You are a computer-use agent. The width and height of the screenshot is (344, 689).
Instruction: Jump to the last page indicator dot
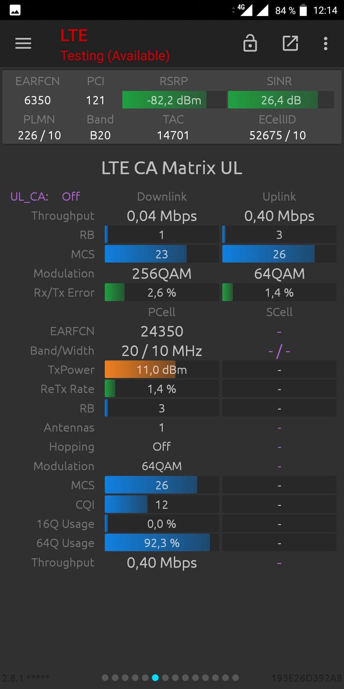235,678
